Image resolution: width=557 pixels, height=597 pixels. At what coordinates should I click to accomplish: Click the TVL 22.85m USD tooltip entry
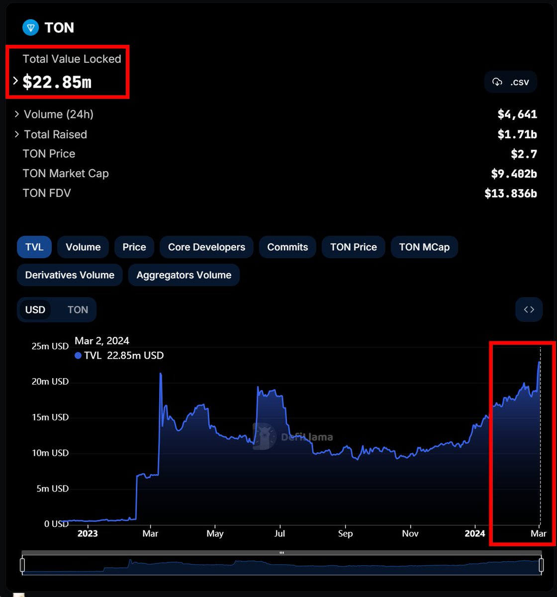coord(119,356)
